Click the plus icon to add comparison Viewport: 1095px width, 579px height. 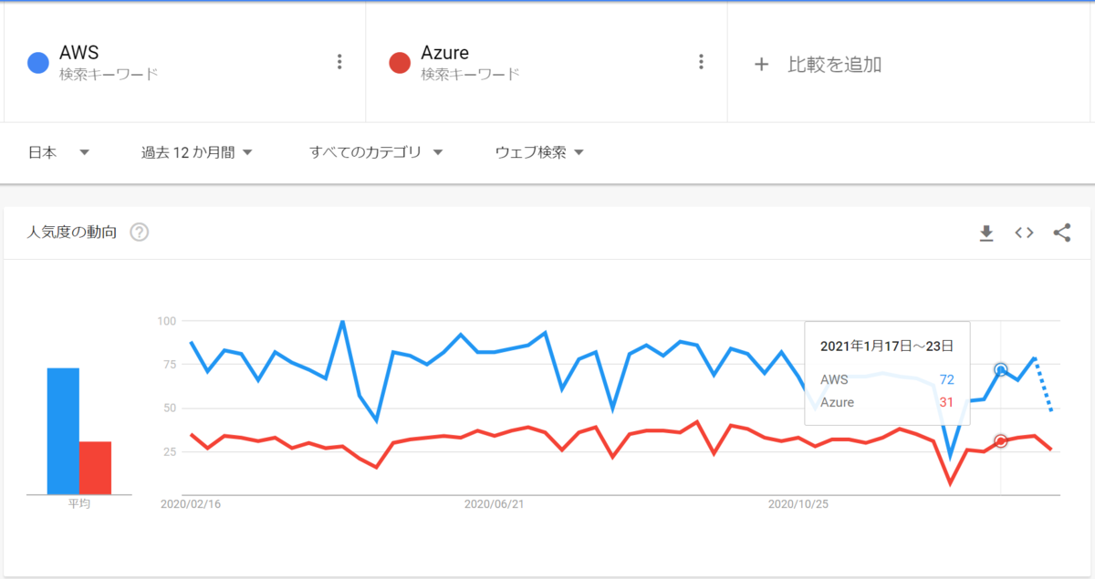click(x=762, y=65)
